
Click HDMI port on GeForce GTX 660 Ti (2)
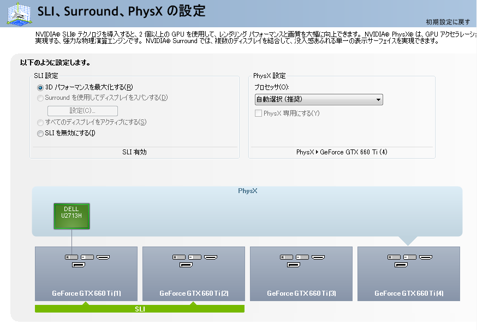[x=211, y=257]
